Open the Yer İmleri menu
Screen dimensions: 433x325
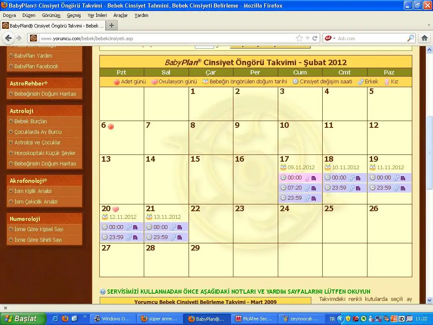click(x=97, y=15)
